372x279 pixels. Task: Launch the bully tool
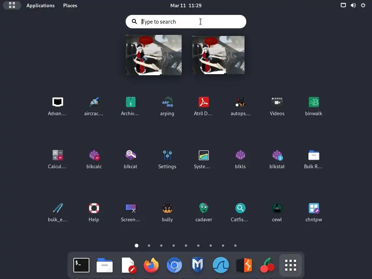tap(167, 208)
